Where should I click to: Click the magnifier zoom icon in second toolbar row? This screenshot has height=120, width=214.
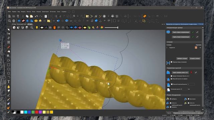9,21
